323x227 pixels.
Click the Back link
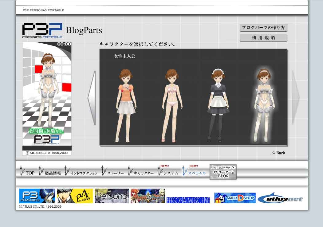tap(279, 153)
